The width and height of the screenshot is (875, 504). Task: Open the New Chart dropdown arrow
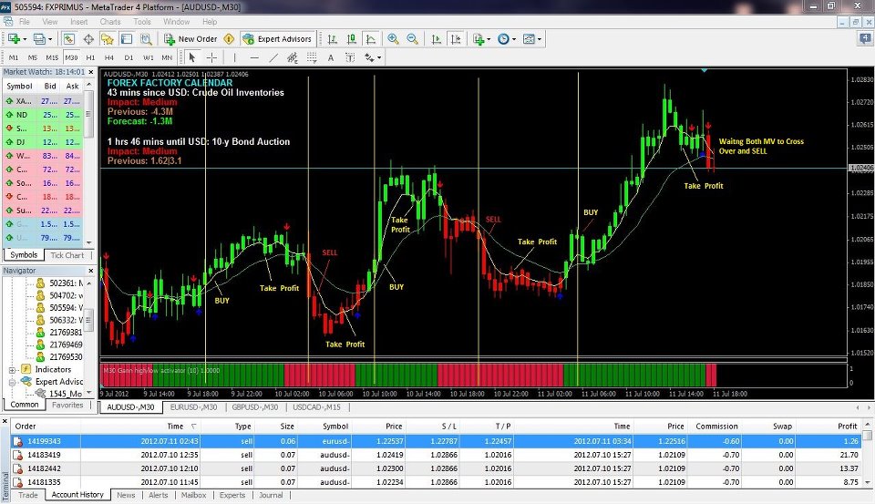click(x=24, y=39)
